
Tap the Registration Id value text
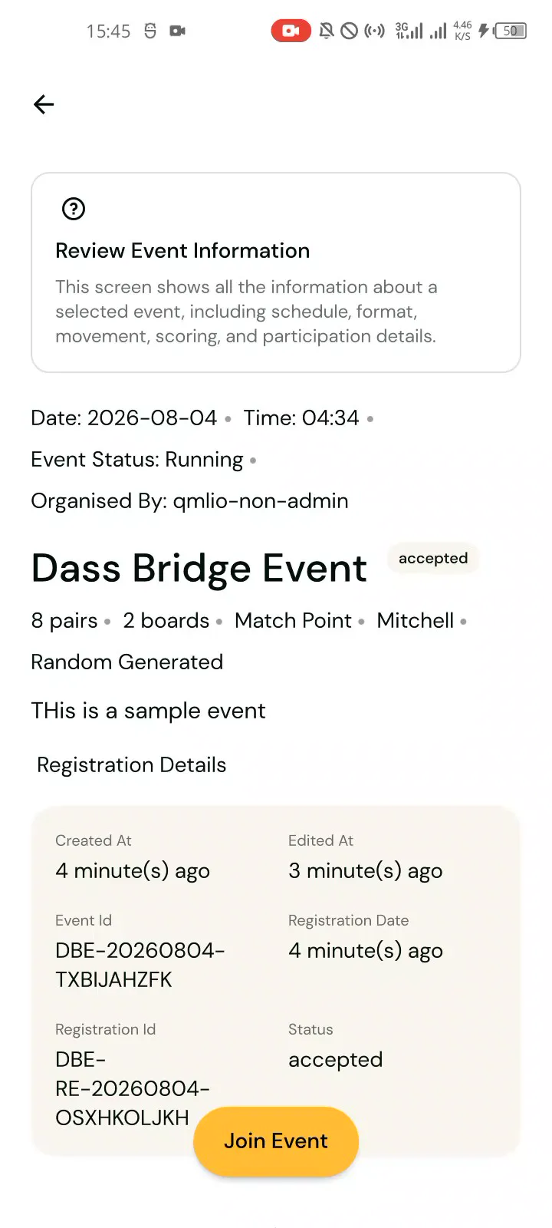[133, 1088]
